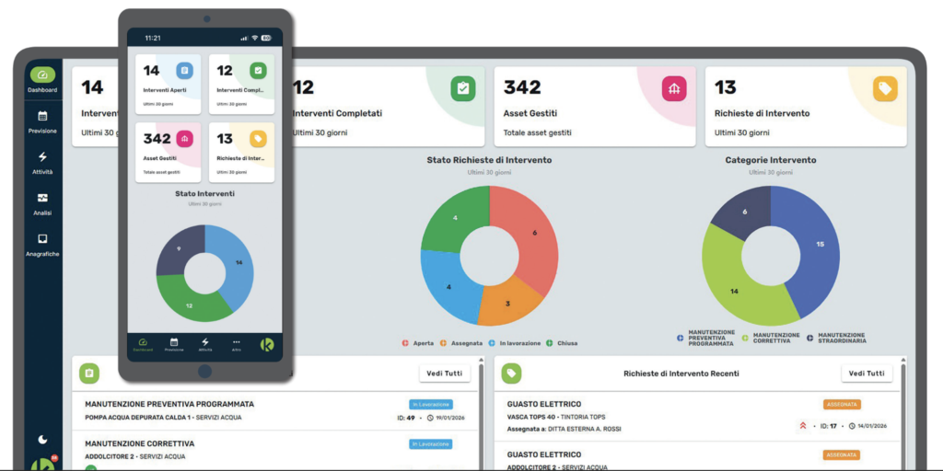The width and height of the screenshot is (943, 471).
Task: Open the Attività lightning icon in sidebar
Action: tap(42, 156)
